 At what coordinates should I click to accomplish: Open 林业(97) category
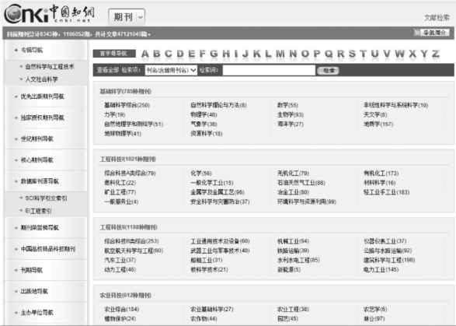374,319
